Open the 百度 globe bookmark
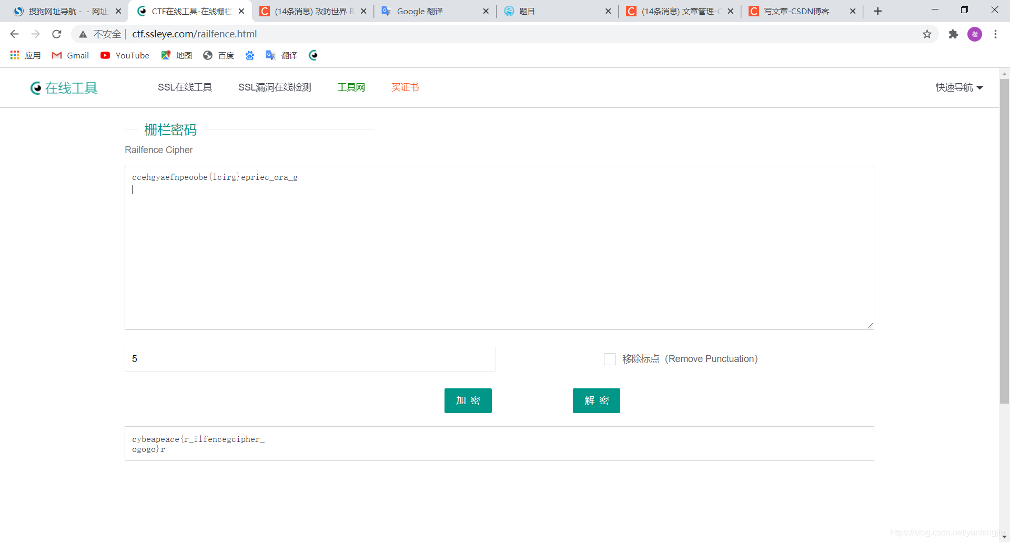Screen dimensions: 1010x542 [x=218, y=55]
